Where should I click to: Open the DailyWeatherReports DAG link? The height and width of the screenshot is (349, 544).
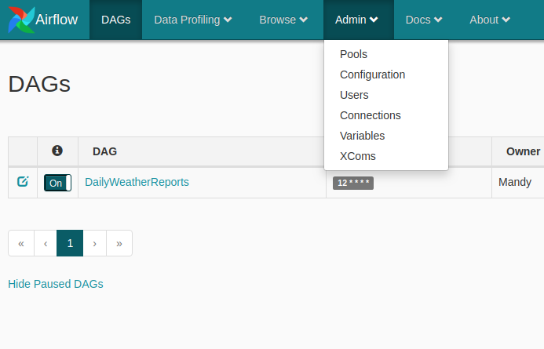137,182
